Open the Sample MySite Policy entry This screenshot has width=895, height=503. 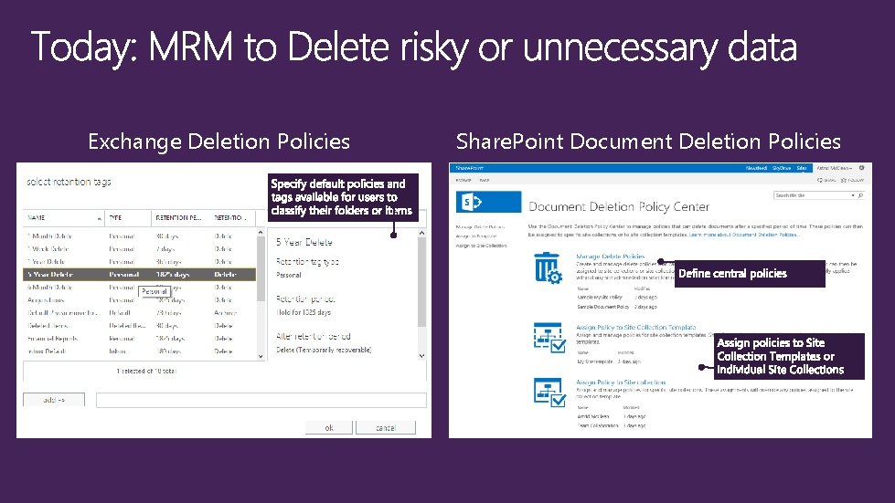pyautogui.click(x=600, y=298)
